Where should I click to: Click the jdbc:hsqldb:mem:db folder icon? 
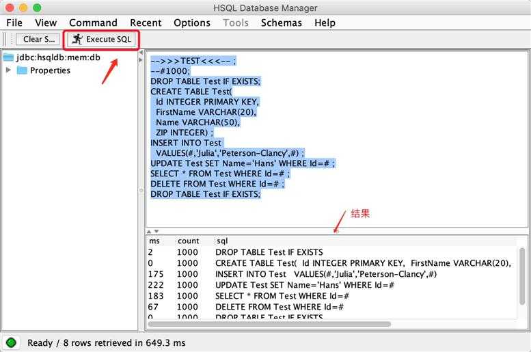click(8, 57)
